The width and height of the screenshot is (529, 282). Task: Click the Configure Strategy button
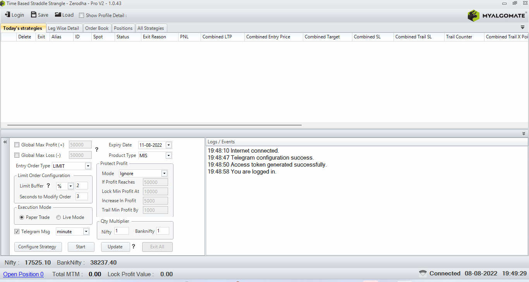point(37,247)
